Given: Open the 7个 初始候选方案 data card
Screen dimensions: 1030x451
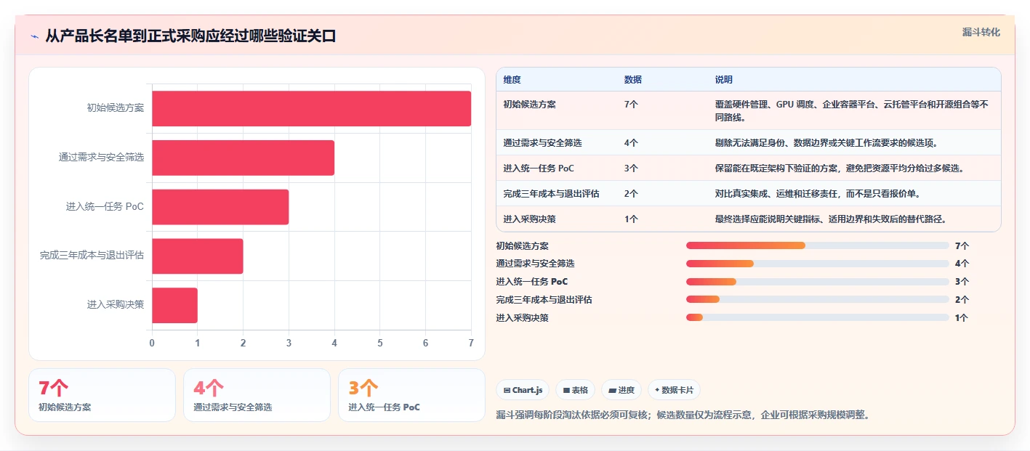Looking at the screenshot, I should tap(102, 395).
